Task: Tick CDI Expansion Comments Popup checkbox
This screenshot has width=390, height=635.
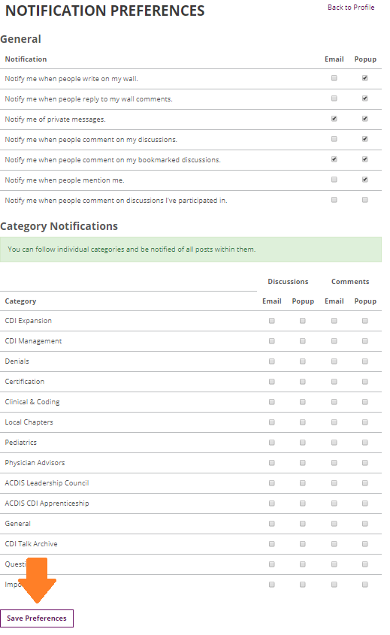Action: click(365, 321)
